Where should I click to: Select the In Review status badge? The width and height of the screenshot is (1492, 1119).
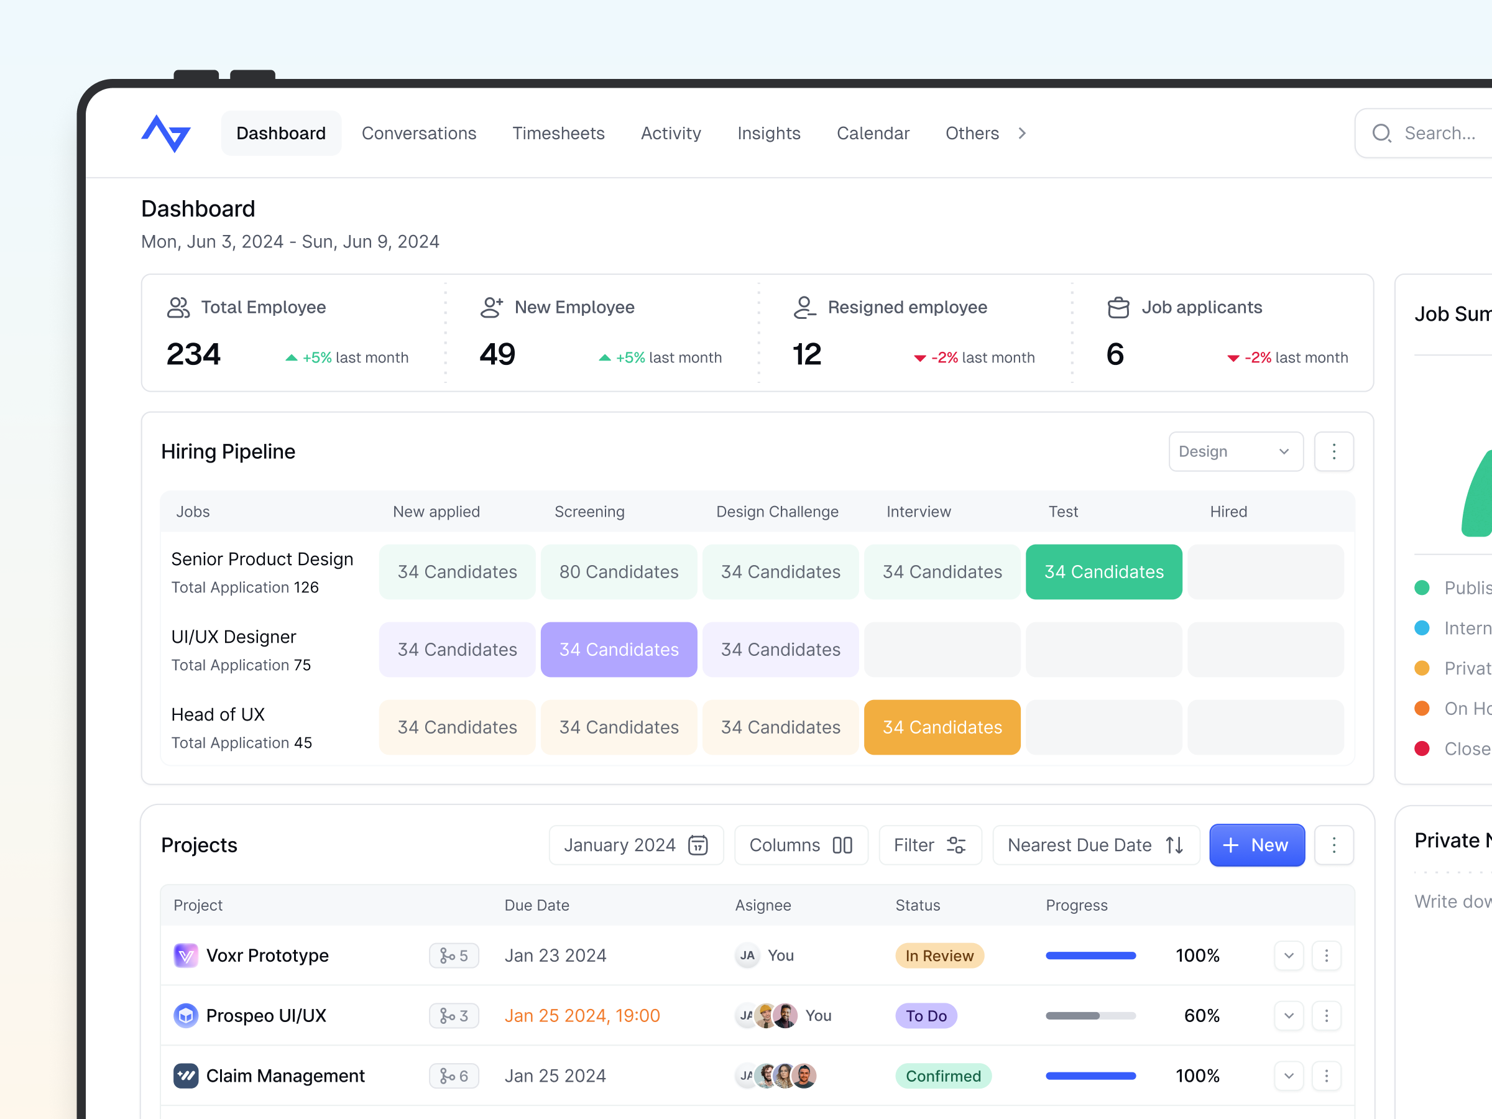tap(939, 955)
